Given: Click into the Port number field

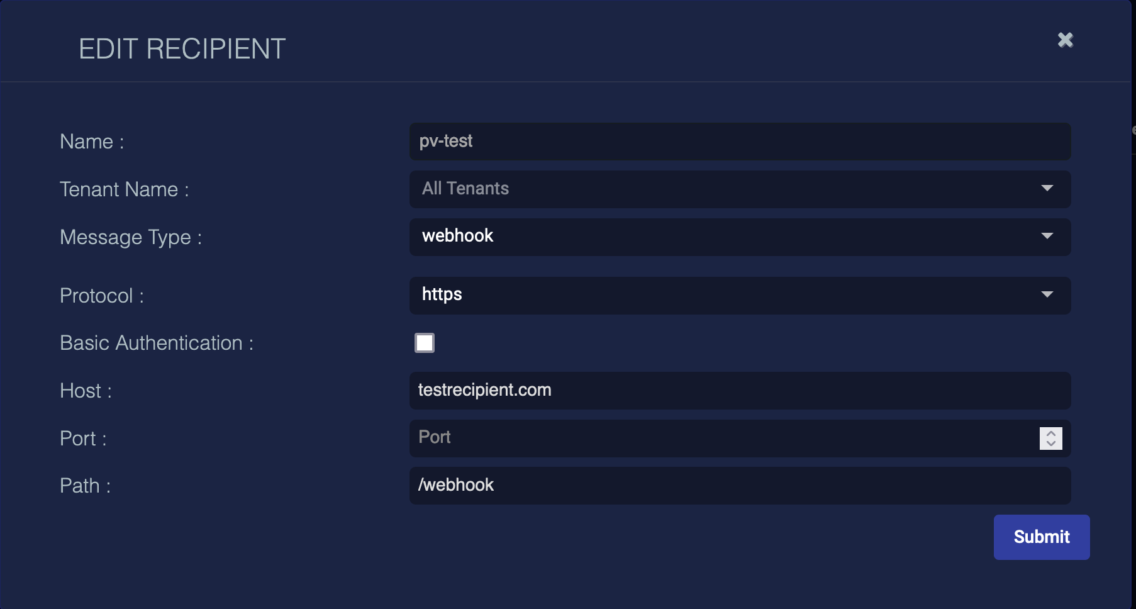Looking at the screenshot, I should pyautogui.click(x=723, y=438).
